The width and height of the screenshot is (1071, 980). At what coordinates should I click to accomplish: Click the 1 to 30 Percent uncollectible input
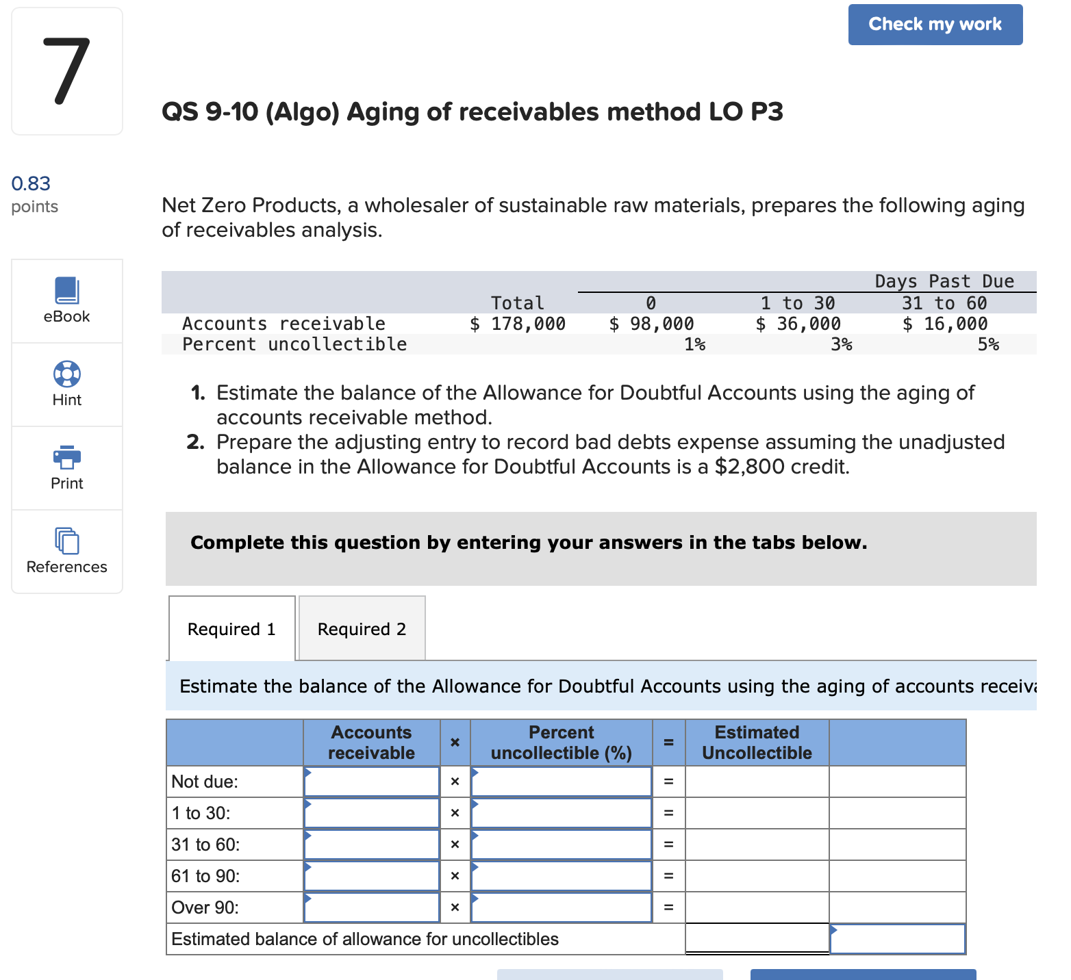(x=562, y=812)
